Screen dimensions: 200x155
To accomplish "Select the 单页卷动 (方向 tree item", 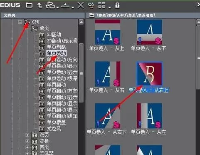I will 62,60.
